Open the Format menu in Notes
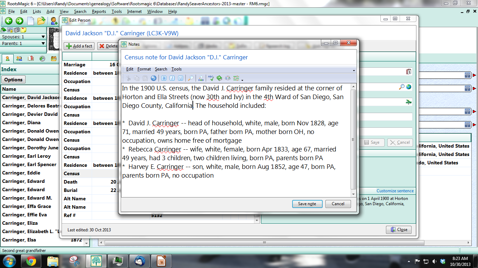 click(144, 69)
